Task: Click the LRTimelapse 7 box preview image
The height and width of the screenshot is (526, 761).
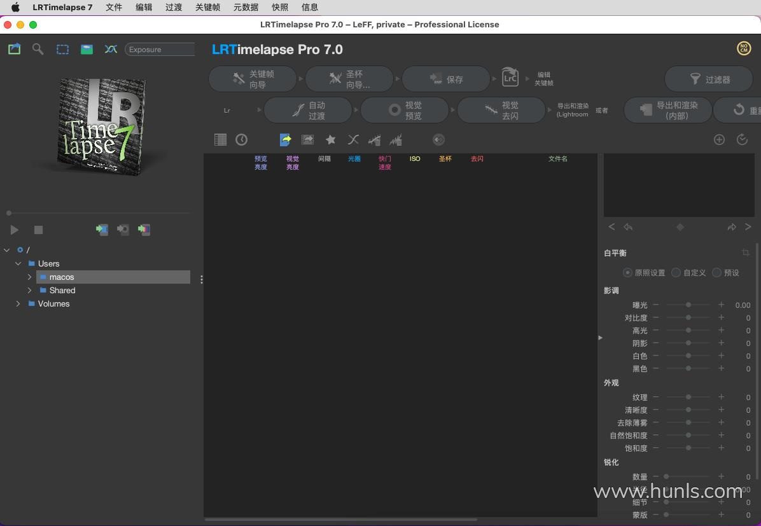Action: [x=101, y=126]
